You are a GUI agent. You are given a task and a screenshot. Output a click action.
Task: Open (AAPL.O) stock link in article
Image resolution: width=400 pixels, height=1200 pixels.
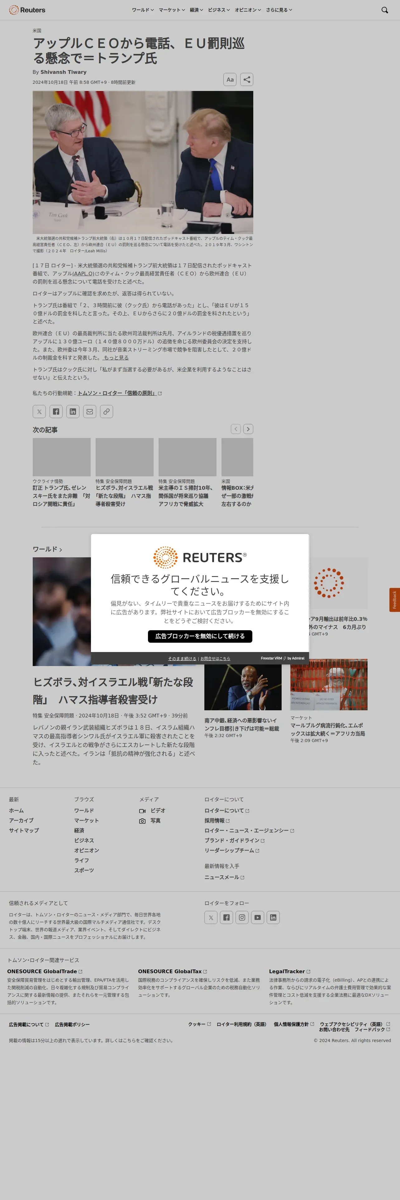(86, 274)
